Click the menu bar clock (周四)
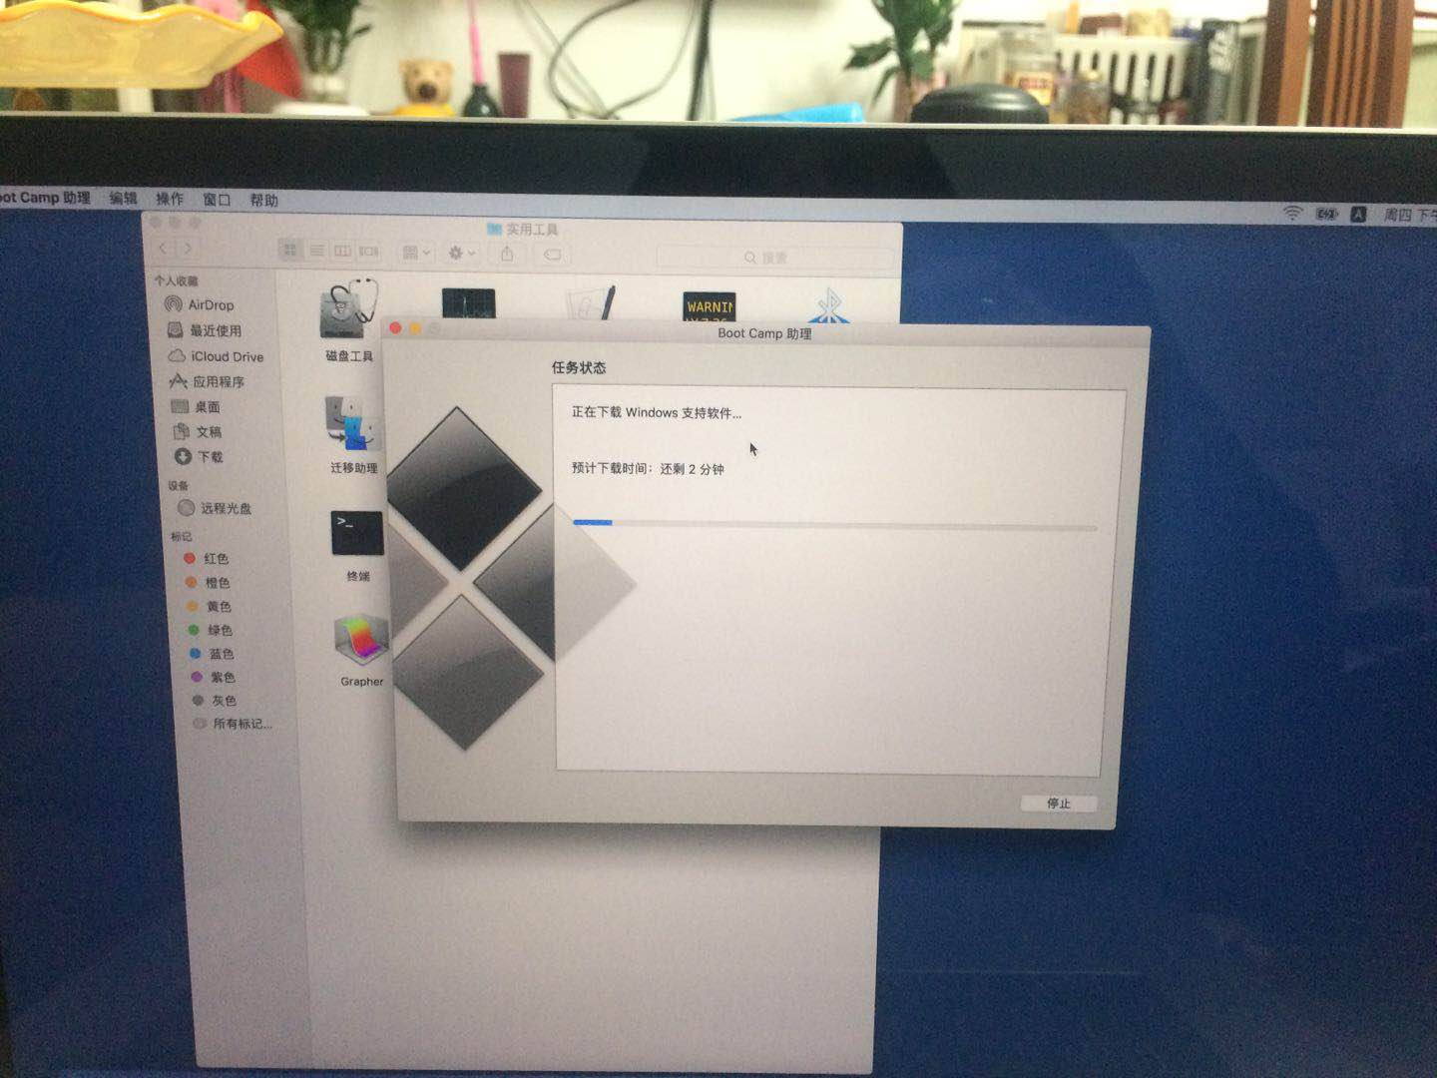Viewport: 1437px width, 1078px height. (1409, 215)
